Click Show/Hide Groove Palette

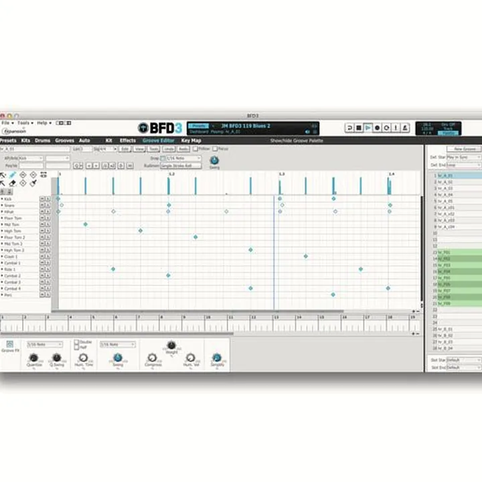click(297, 141)
